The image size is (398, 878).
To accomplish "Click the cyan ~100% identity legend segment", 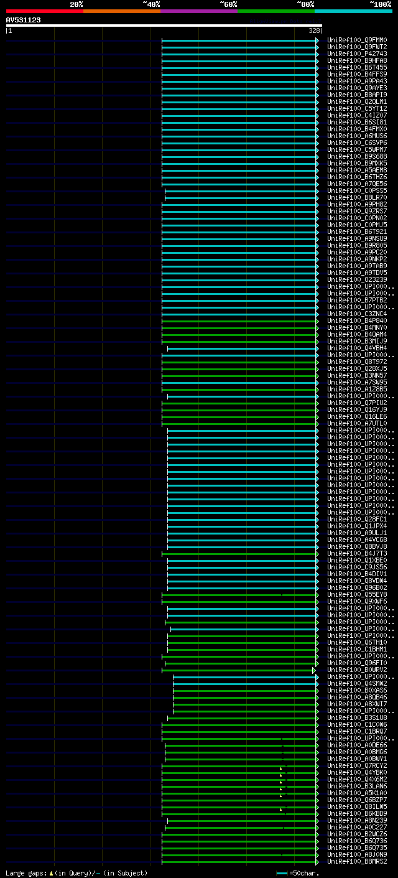I will point(353,11).
